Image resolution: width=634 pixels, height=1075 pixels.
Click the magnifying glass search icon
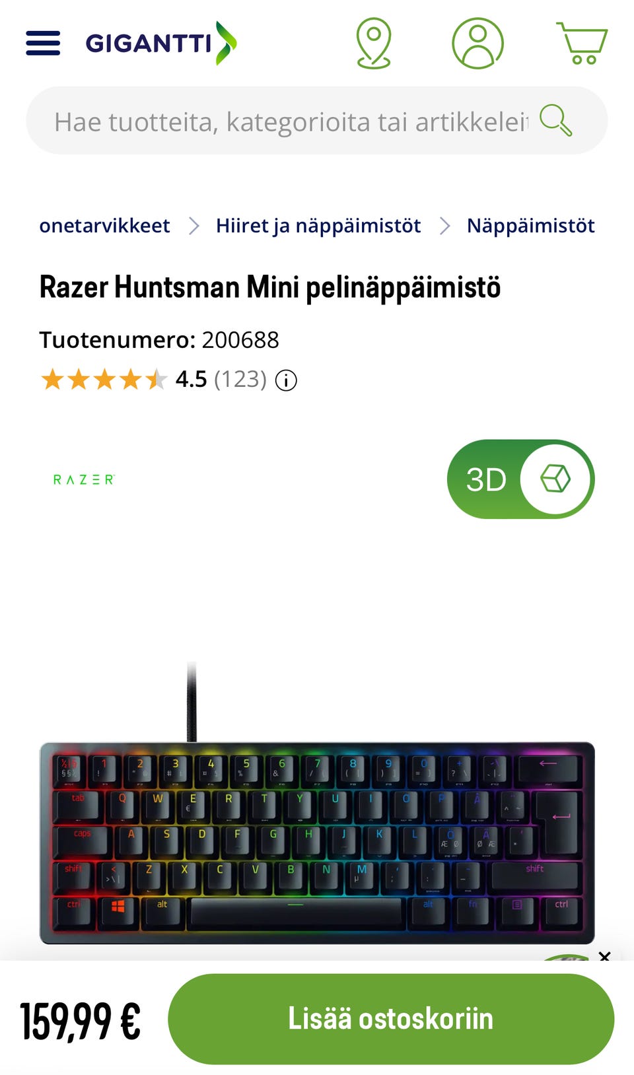pos(555,120)
